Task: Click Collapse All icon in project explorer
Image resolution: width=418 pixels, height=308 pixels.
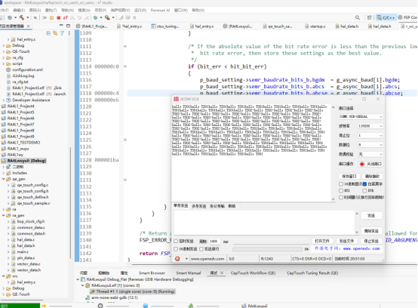Action: [x=48, y=33]
